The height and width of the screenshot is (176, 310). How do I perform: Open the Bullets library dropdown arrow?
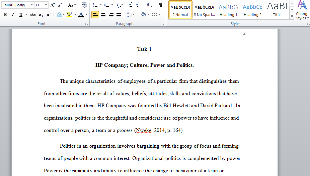click(100, 5)
